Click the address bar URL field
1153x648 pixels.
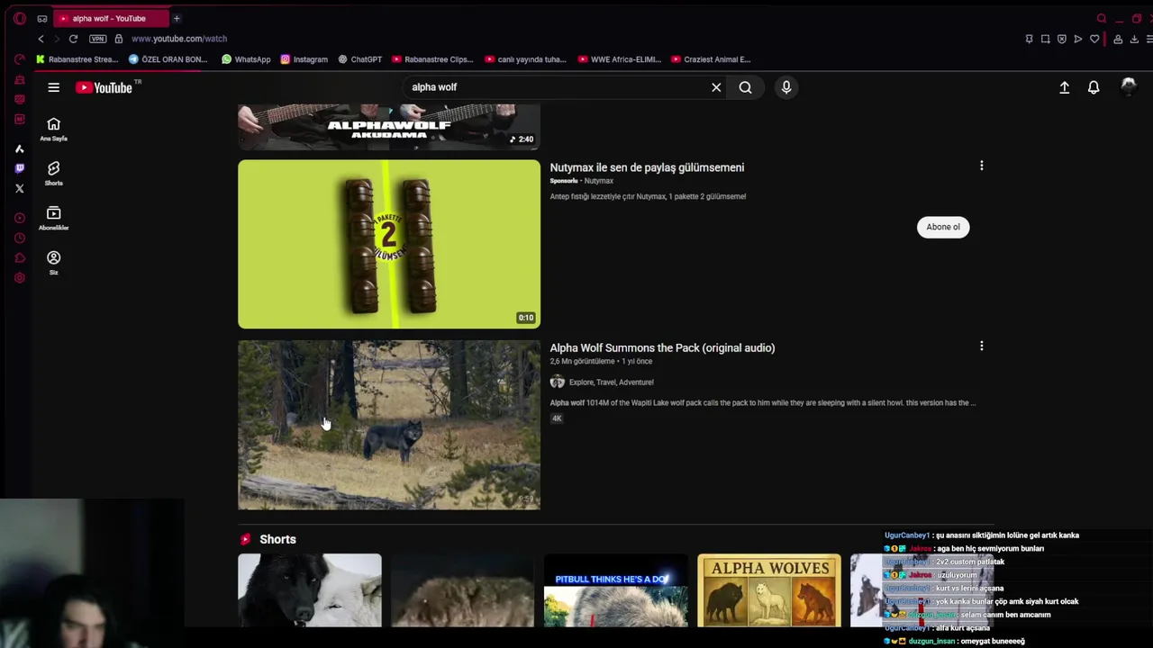[179, 39]
